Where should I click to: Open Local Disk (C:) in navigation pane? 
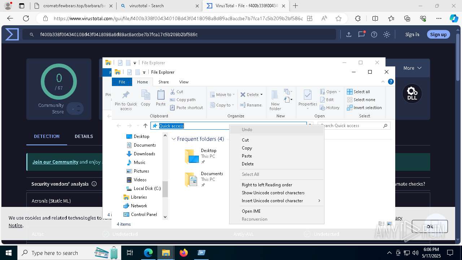pos(143,188)
